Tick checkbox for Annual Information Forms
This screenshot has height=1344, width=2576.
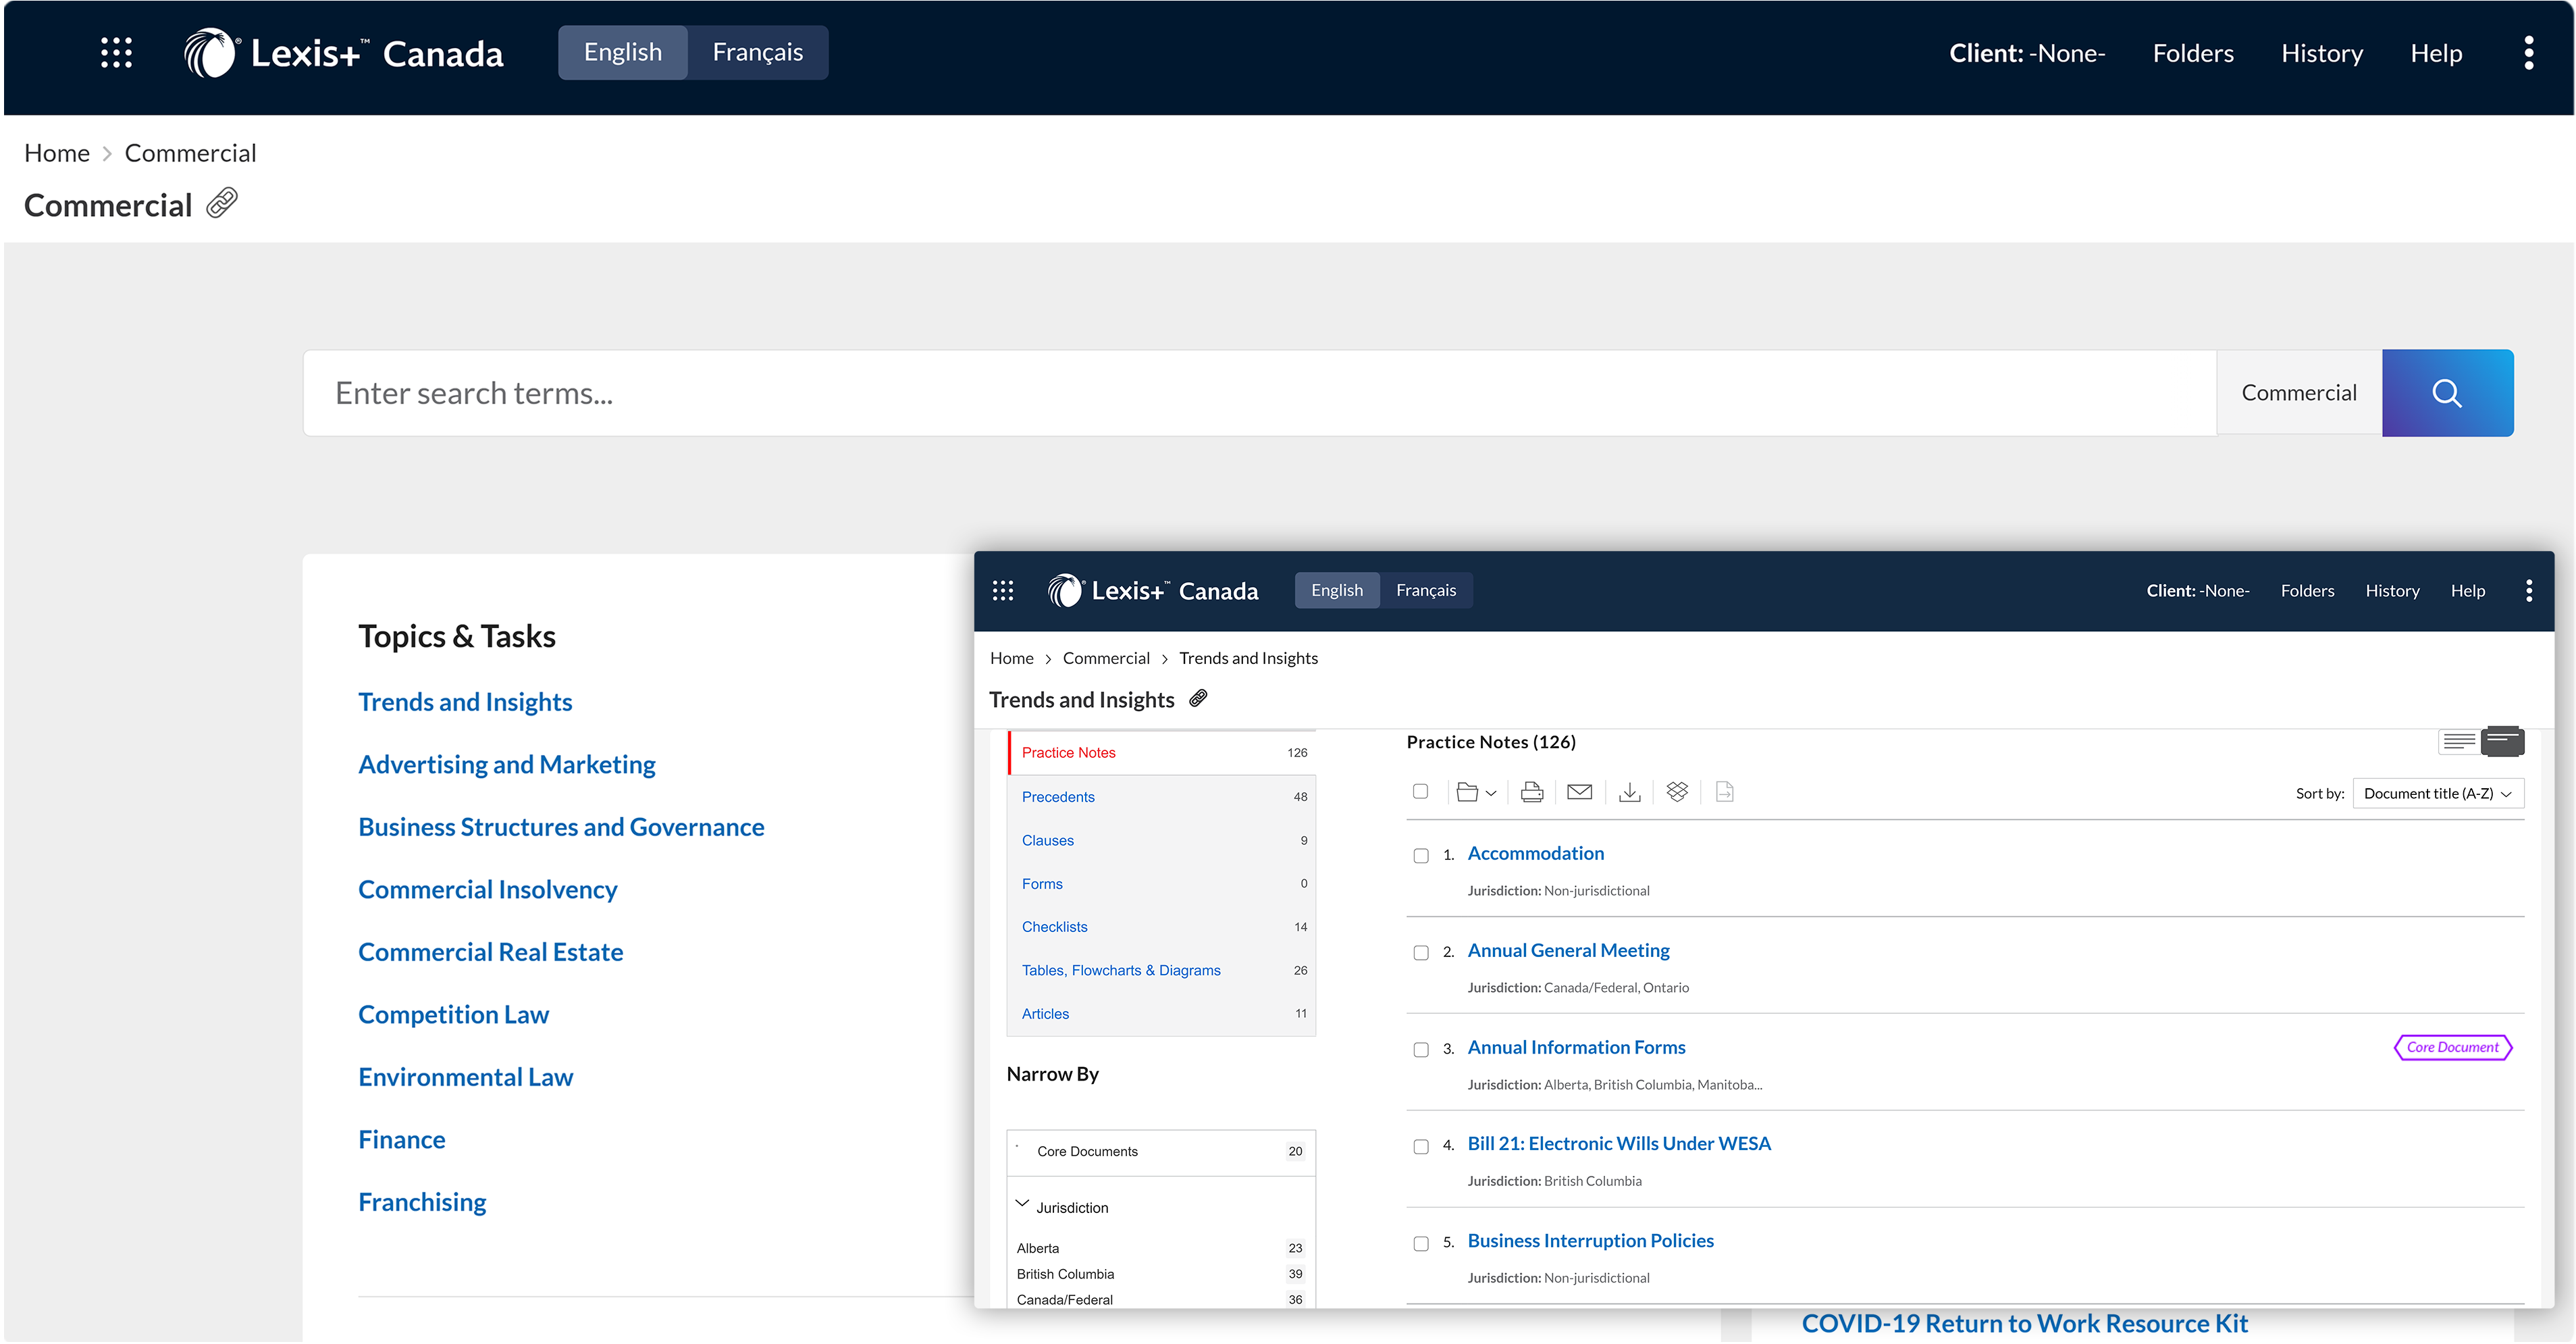point(1421,1050)
